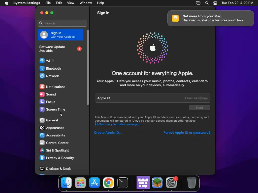Viewport: 258px width, 193px height.
Task: Click the Apple ID email field
Action: coord(152,98)
